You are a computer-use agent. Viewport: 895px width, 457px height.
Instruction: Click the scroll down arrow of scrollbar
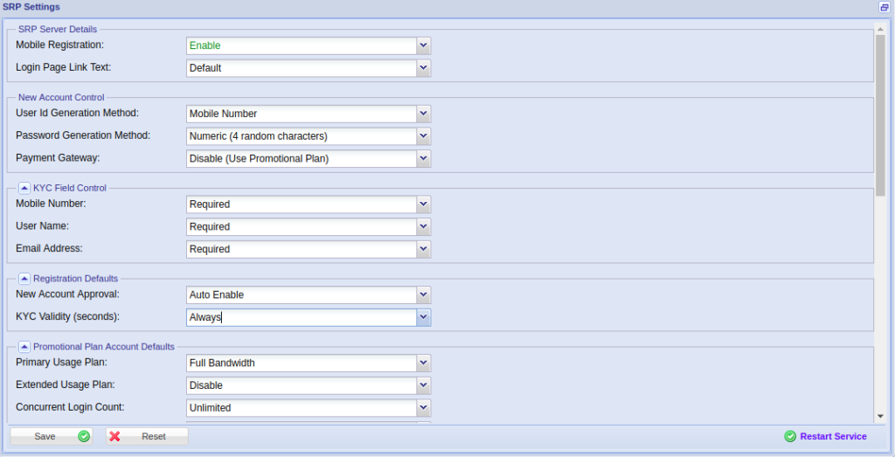881,416
